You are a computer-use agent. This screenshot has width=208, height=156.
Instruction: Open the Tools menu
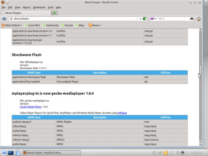[51, 8]
